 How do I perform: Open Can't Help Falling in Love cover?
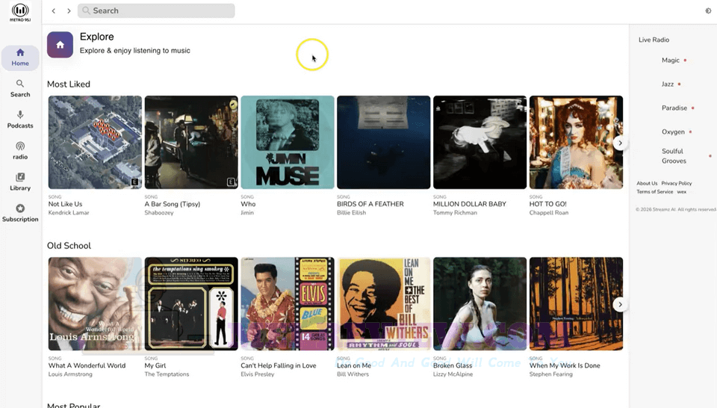click(288, 303)
